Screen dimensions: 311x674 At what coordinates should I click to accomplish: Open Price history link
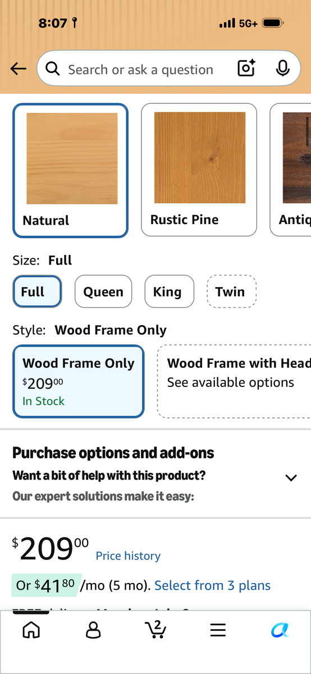tap(128, 555)
